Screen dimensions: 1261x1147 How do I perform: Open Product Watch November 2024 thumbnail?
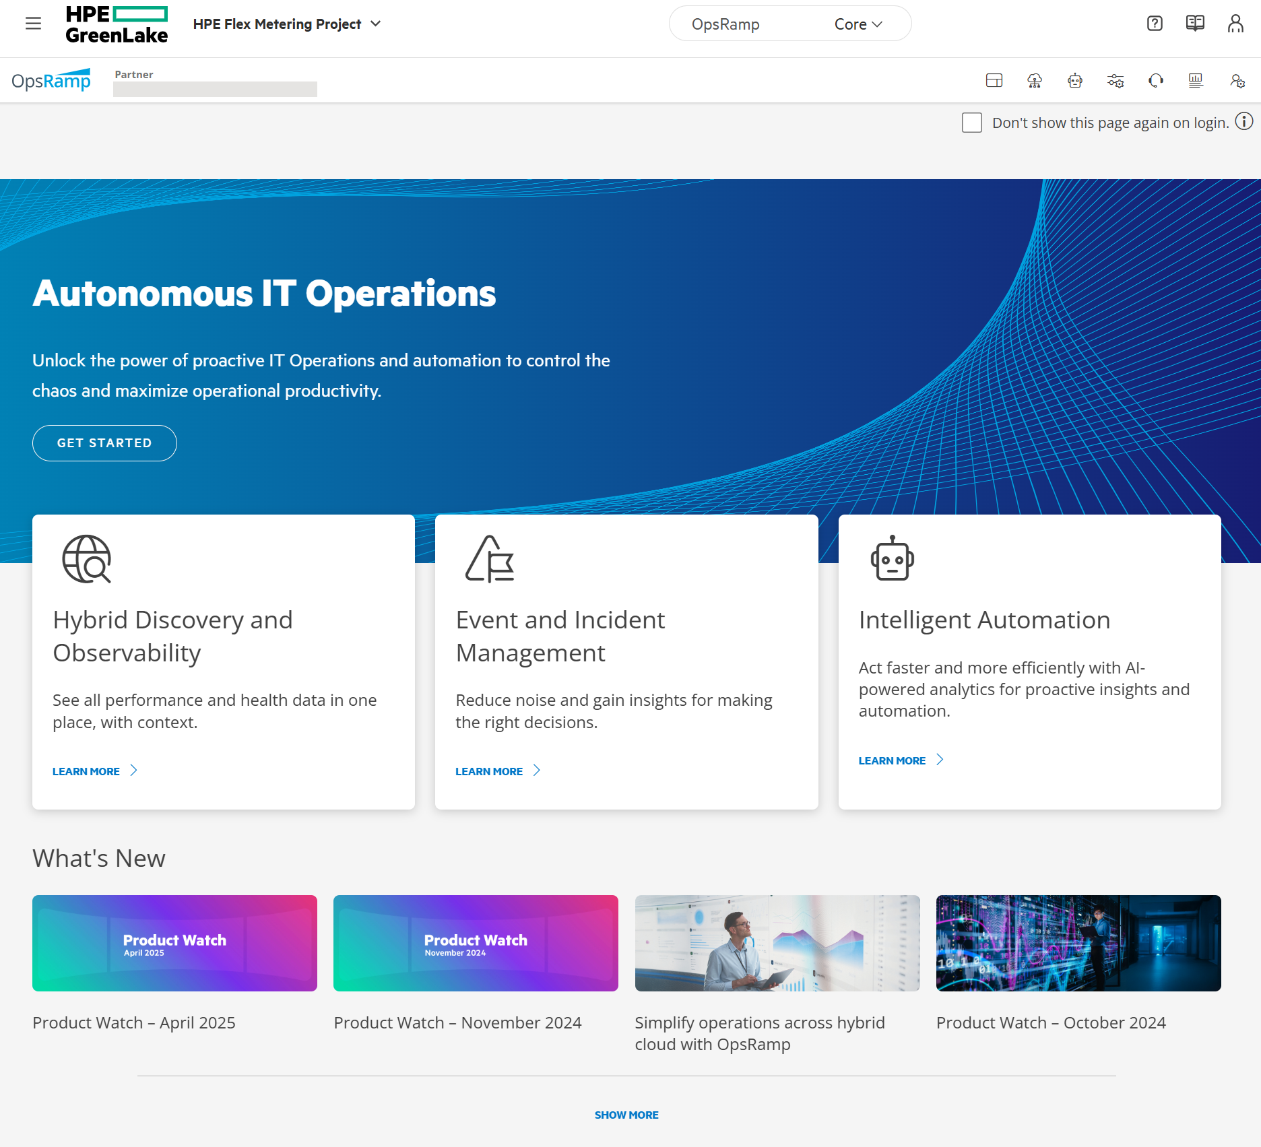(x=476, y=943)
